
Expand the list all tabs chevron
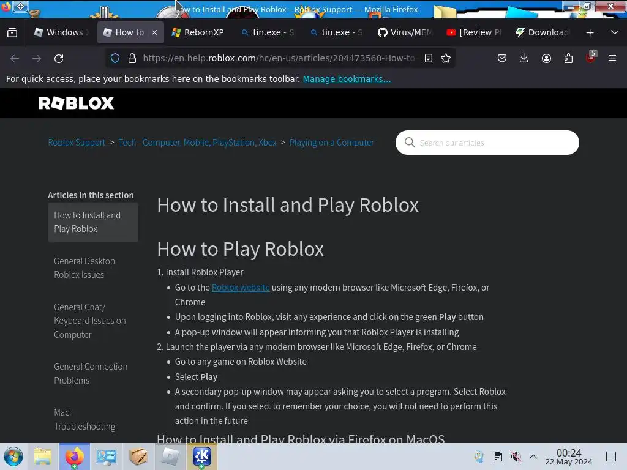click(x=615, y=32)
